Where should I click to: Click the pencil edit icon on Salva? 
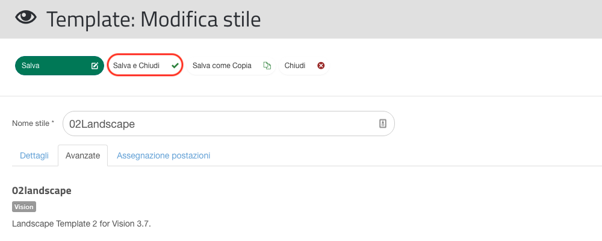95,66
